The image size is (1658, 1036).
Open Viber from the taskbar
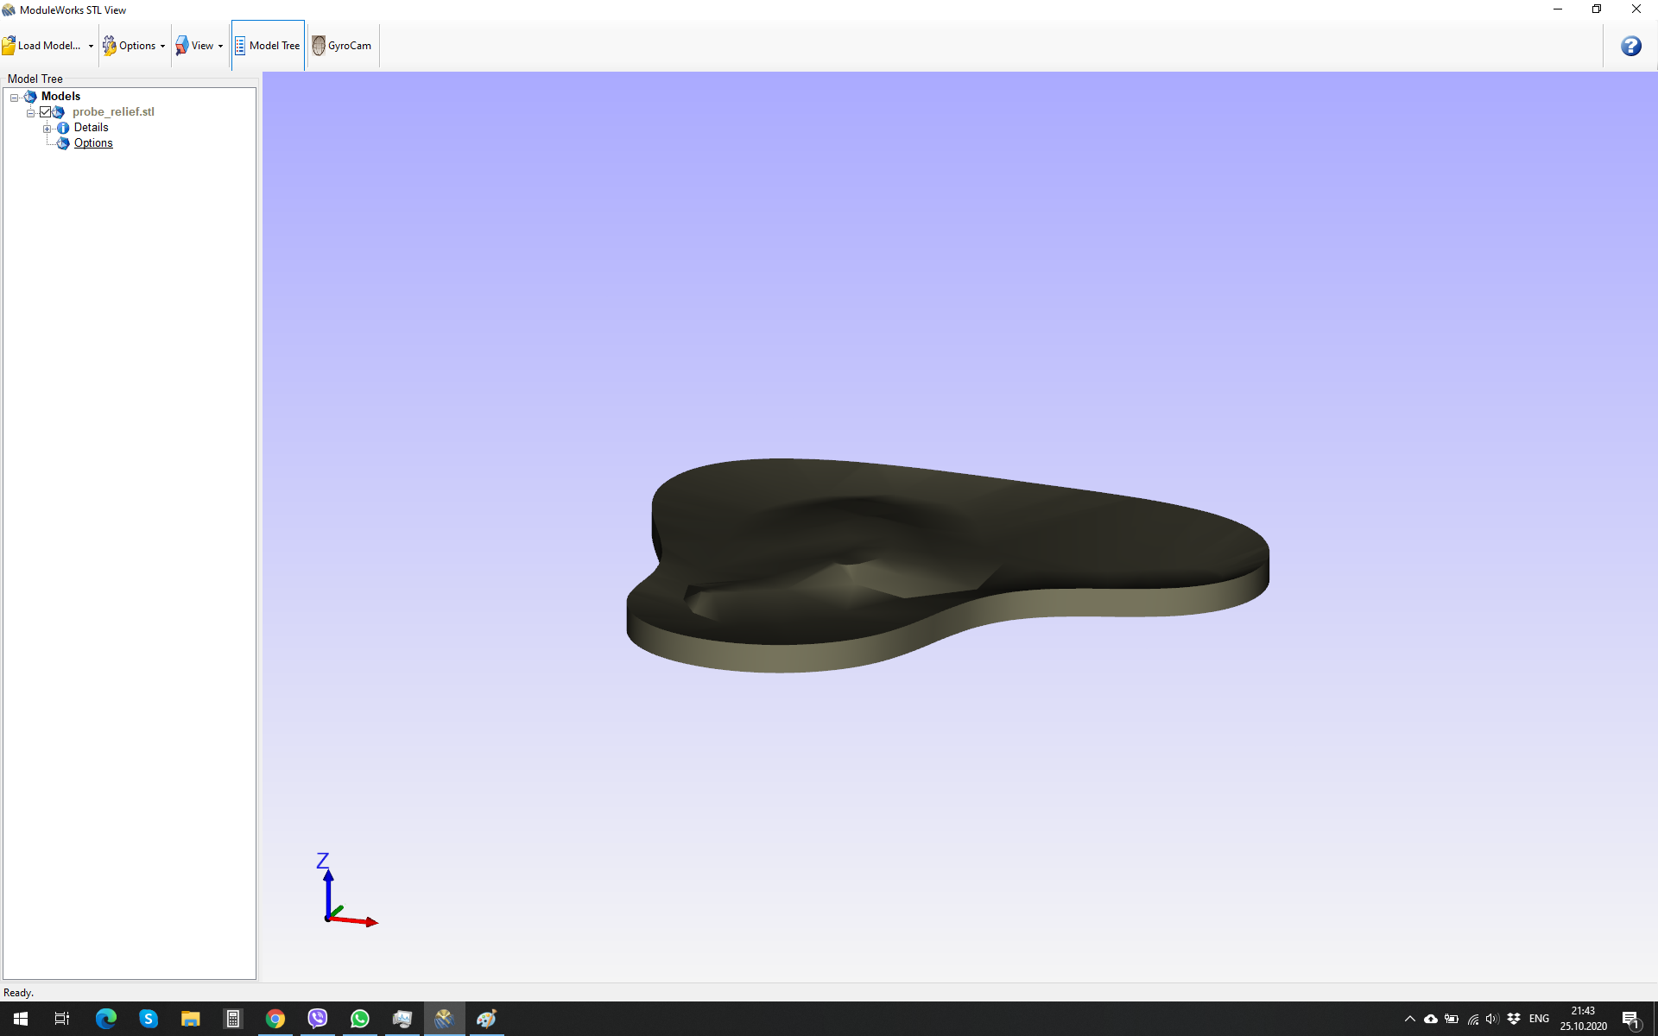tap(317, 1019)
